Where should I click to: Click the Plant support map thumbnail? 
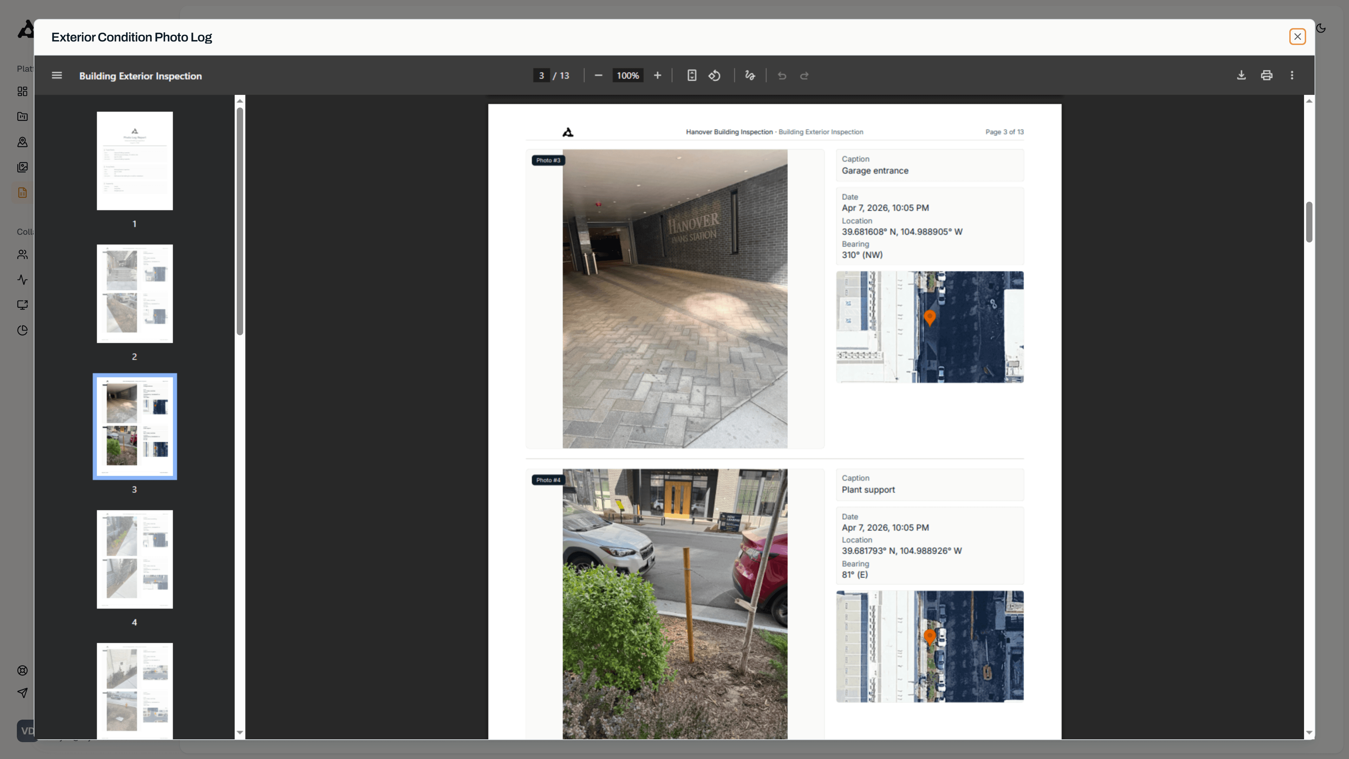pyautogui.click(x=930, y=647)
